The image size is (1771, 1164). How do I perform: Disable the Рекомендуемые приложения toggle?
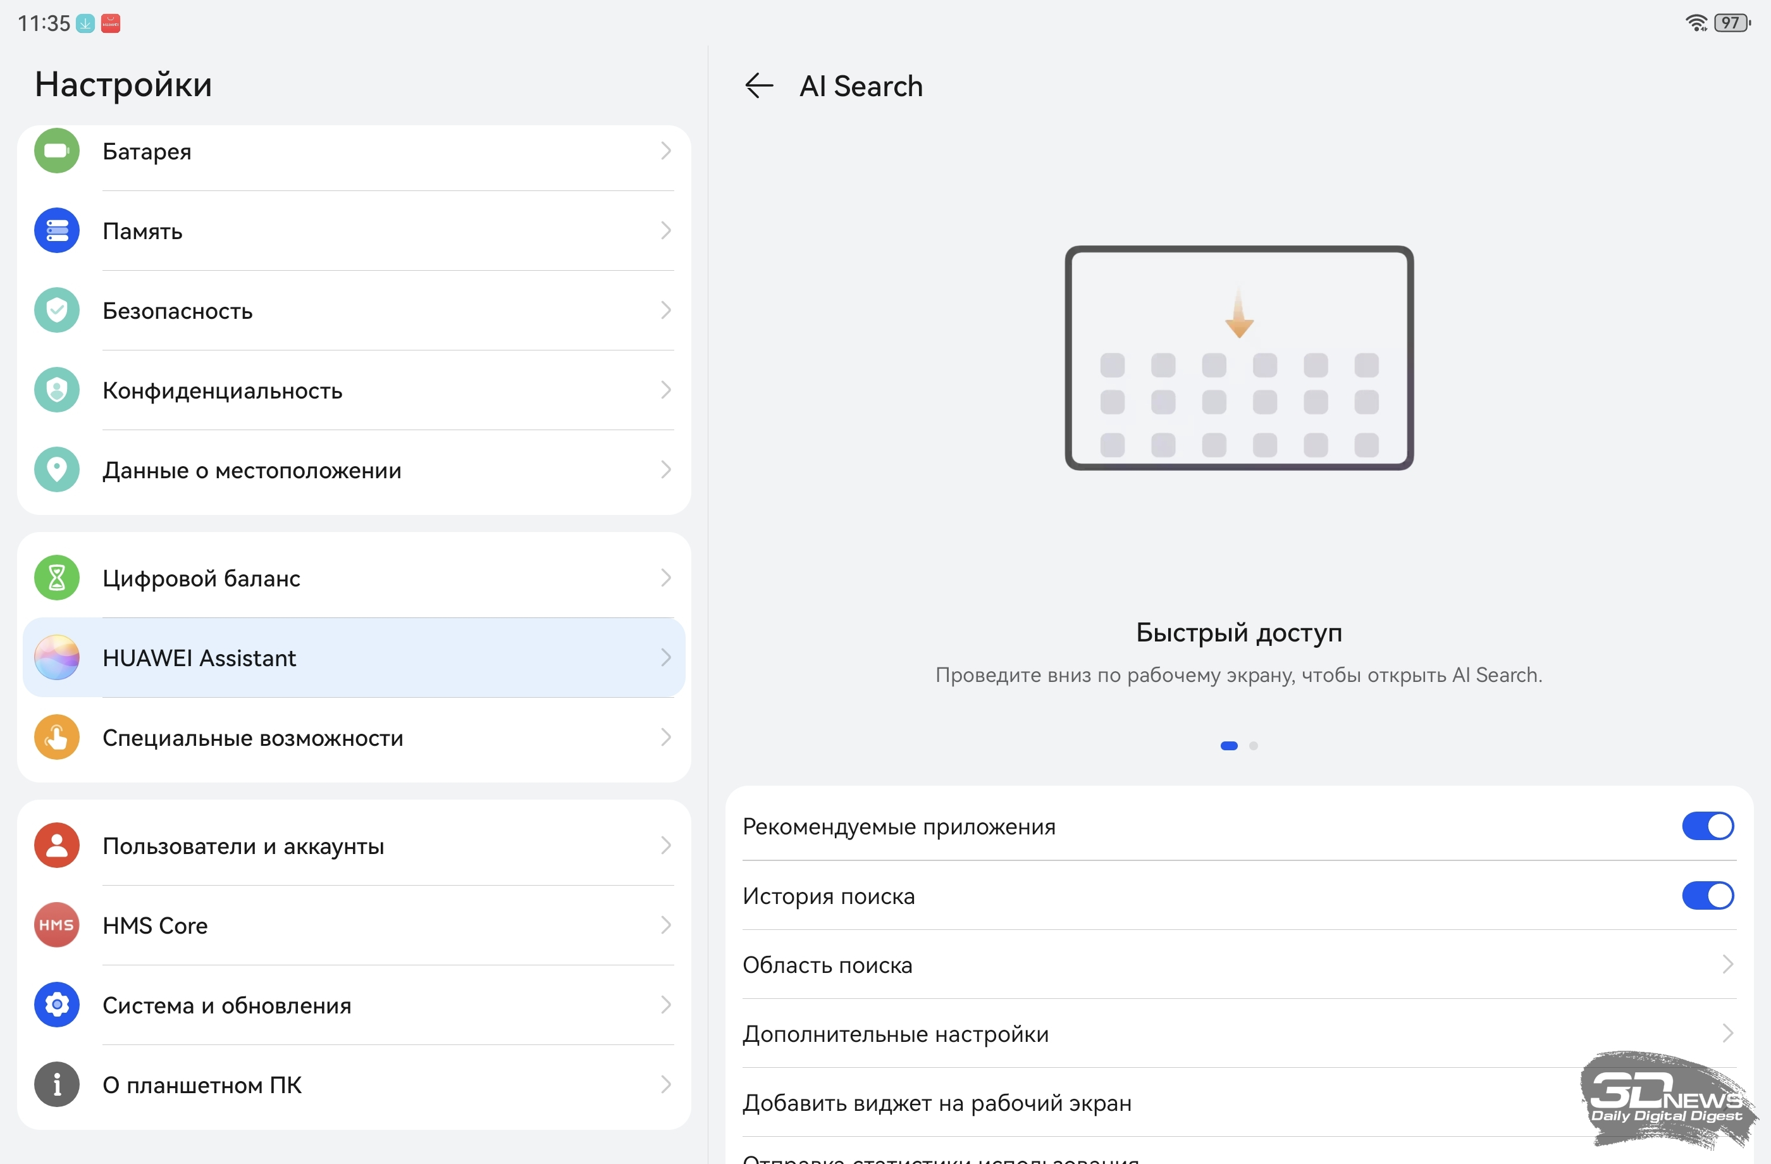[x=1707, y=826]
